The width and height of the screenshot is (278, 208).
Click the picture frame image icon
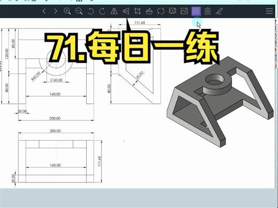(184, 11)
